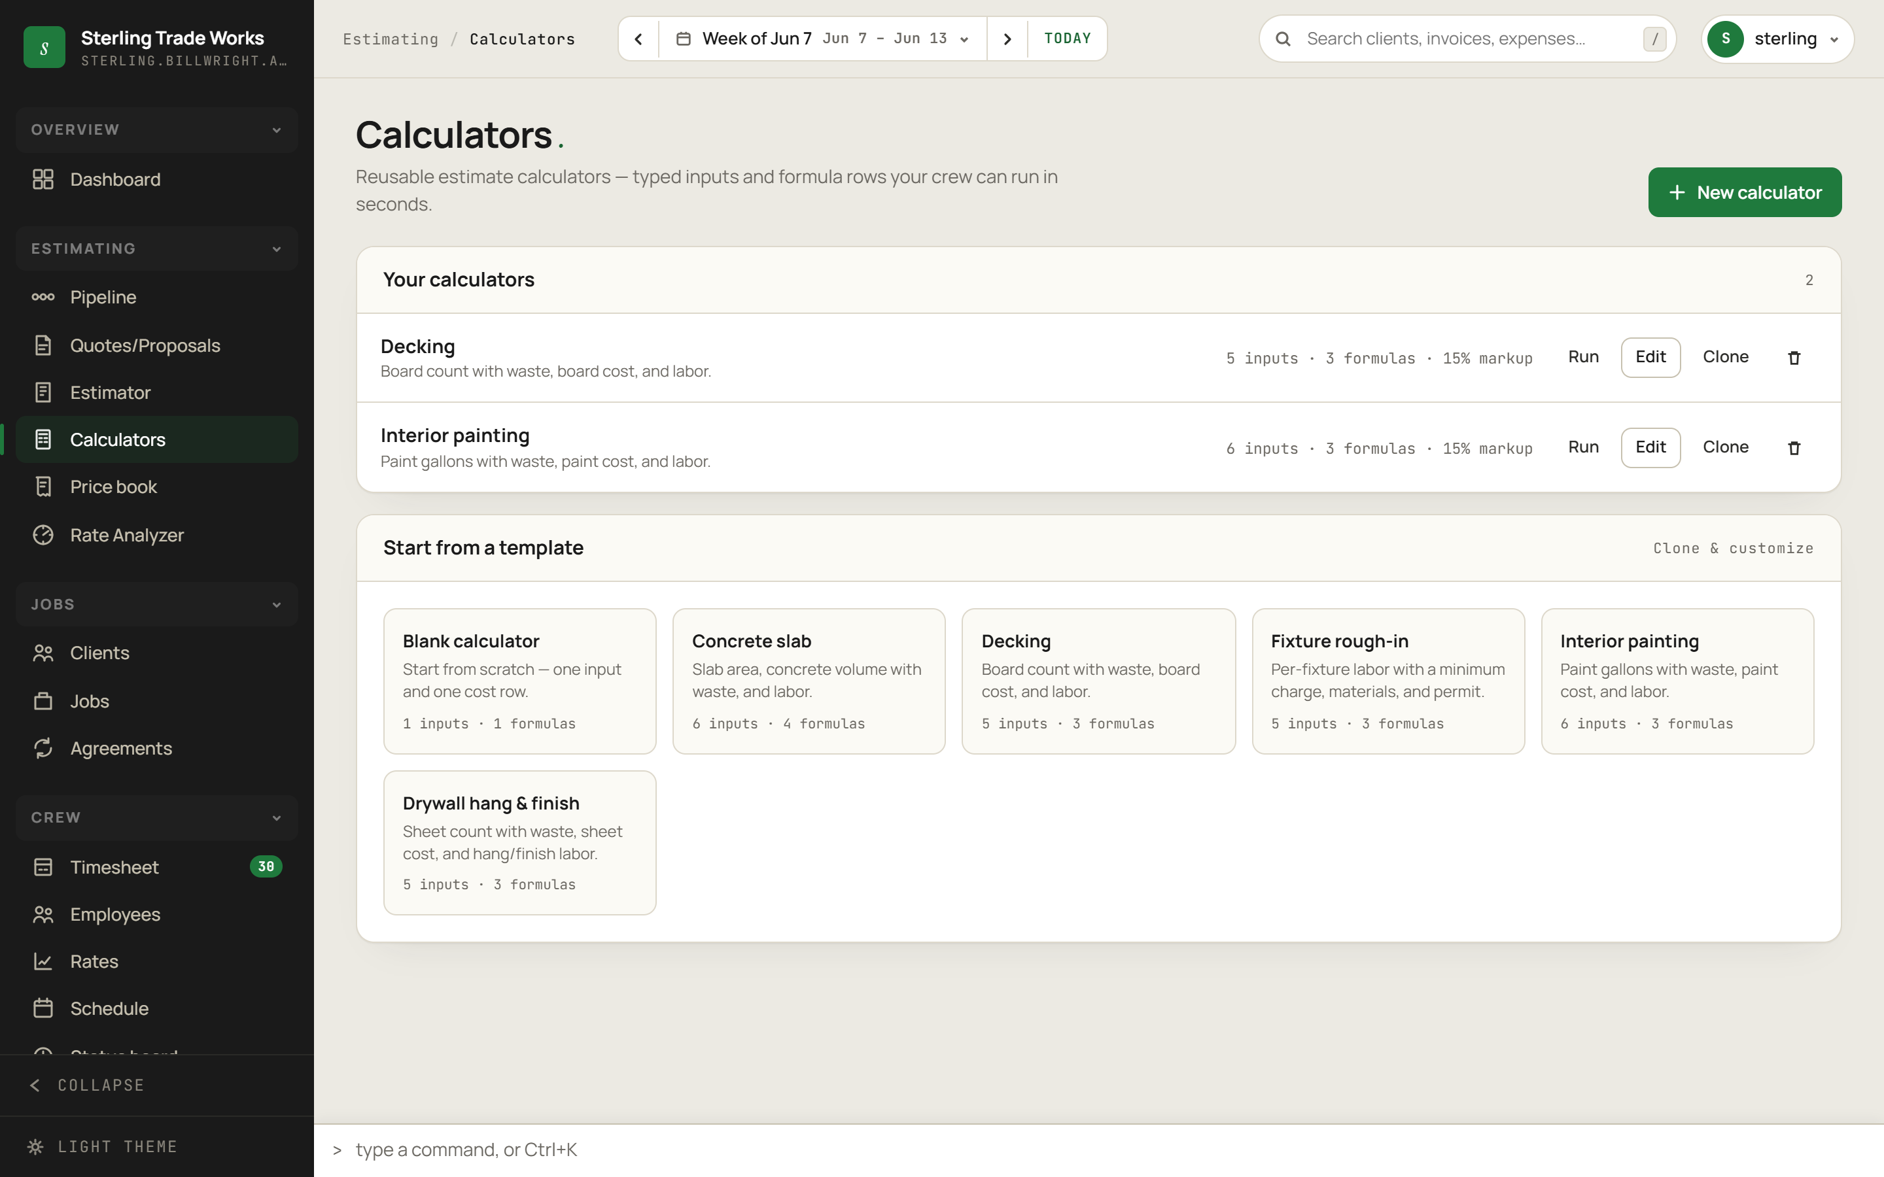Click the Jobs briefcase icon
1884x1177 pixels.
43,702
